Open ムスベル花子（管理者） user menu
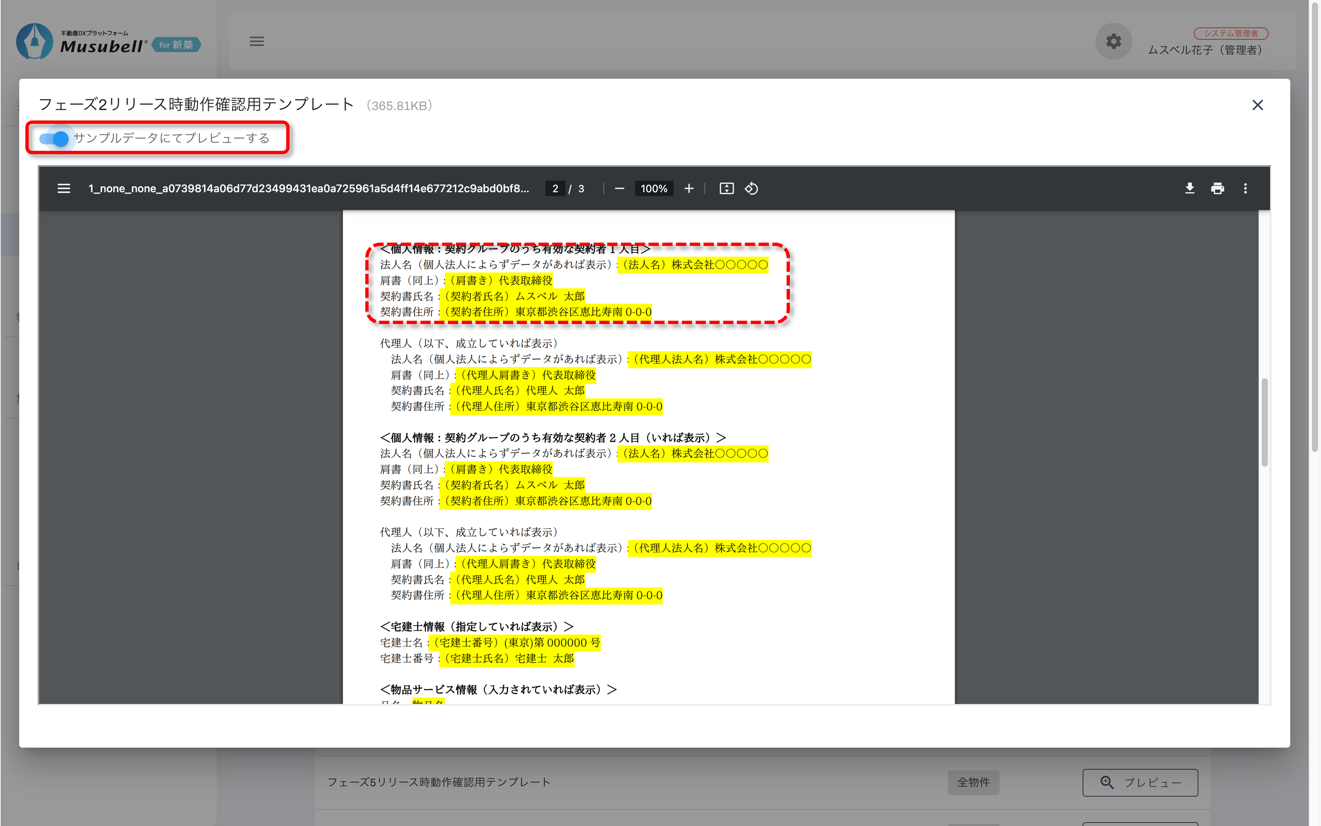1321x826 pixels. pos(1205,50)
